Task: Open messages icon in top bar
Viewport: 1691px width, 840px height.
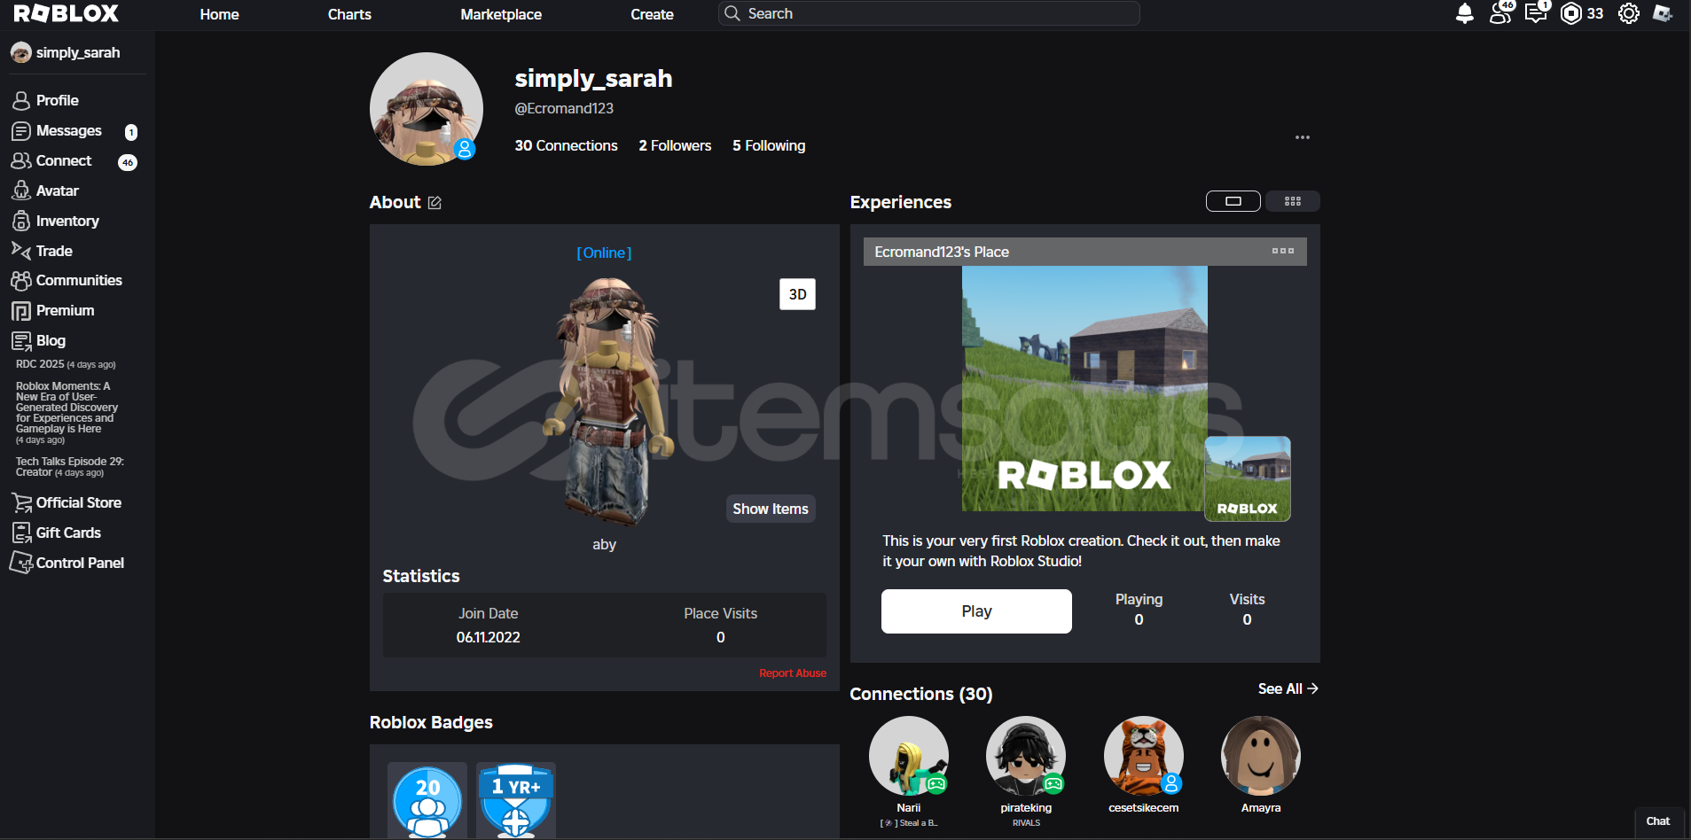Action: 1536,12
